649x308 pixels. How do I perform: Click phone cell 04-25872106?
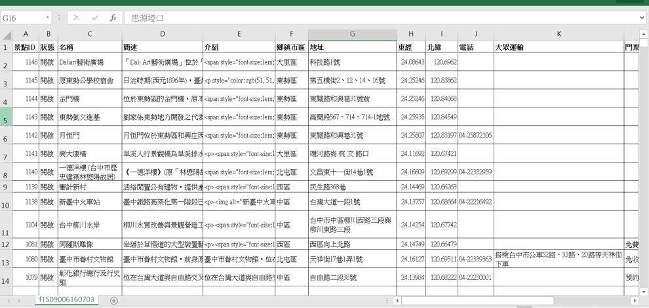(476, 135)
